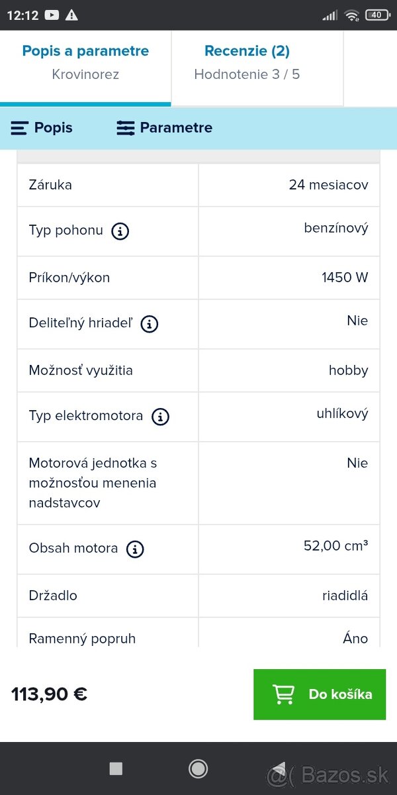Tap info icon beside Deliteľný hriadeľ
Viewport: 397px width, 795px height.
[150, 324]
